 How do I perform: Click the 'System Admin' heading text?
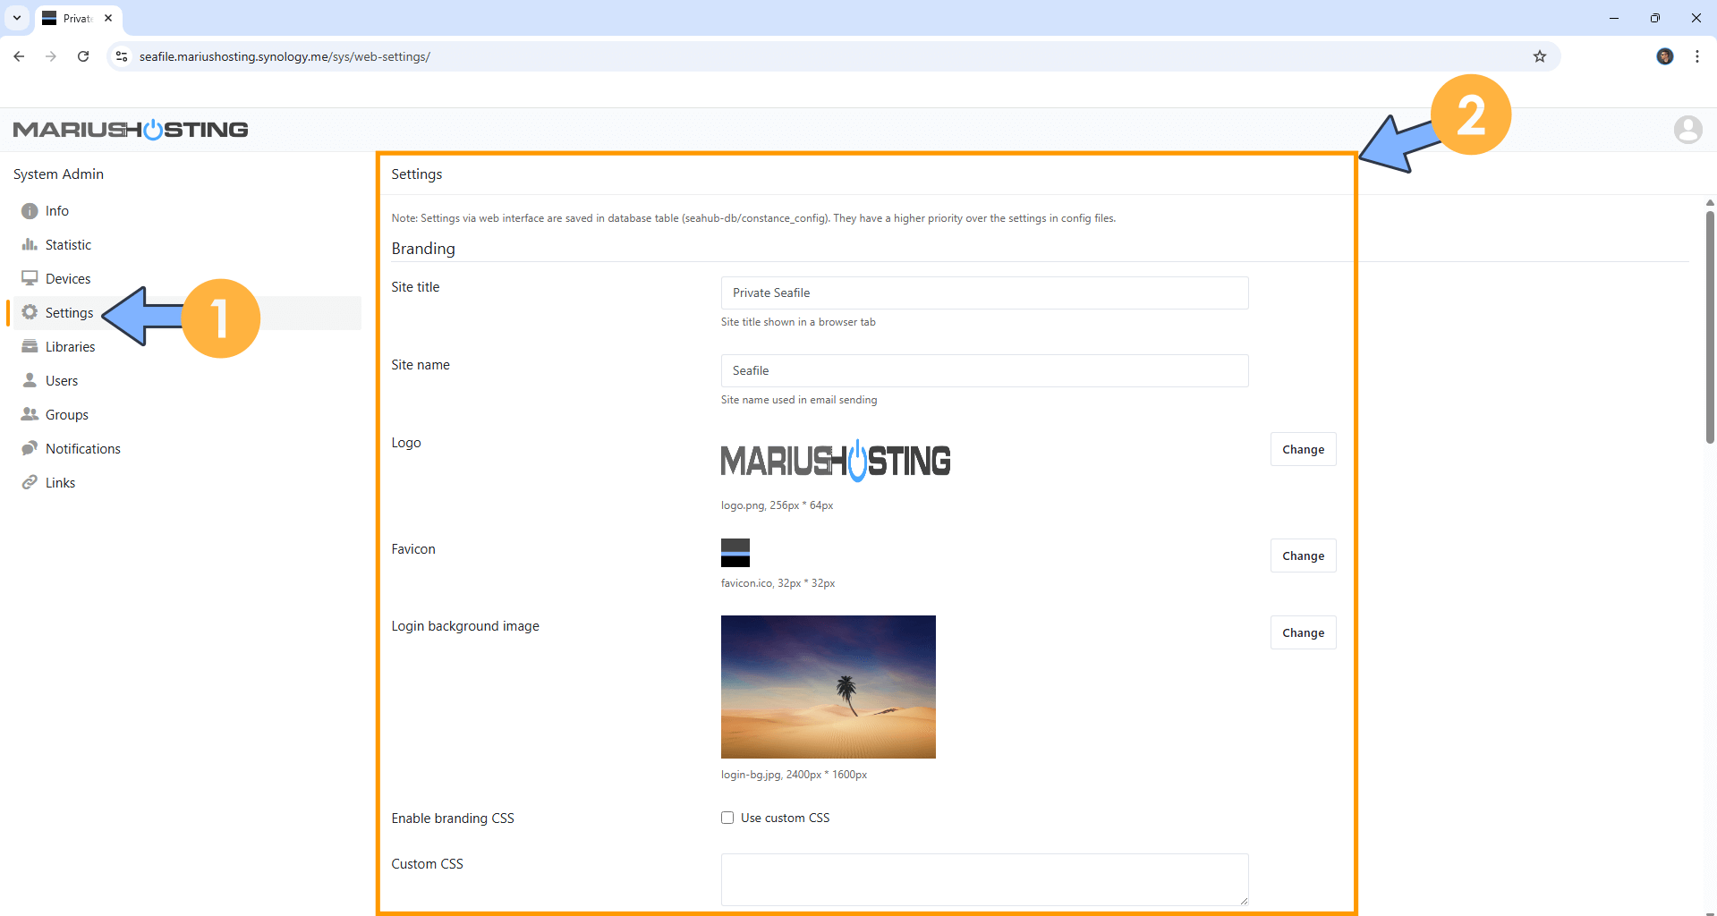tap(58, 174)
